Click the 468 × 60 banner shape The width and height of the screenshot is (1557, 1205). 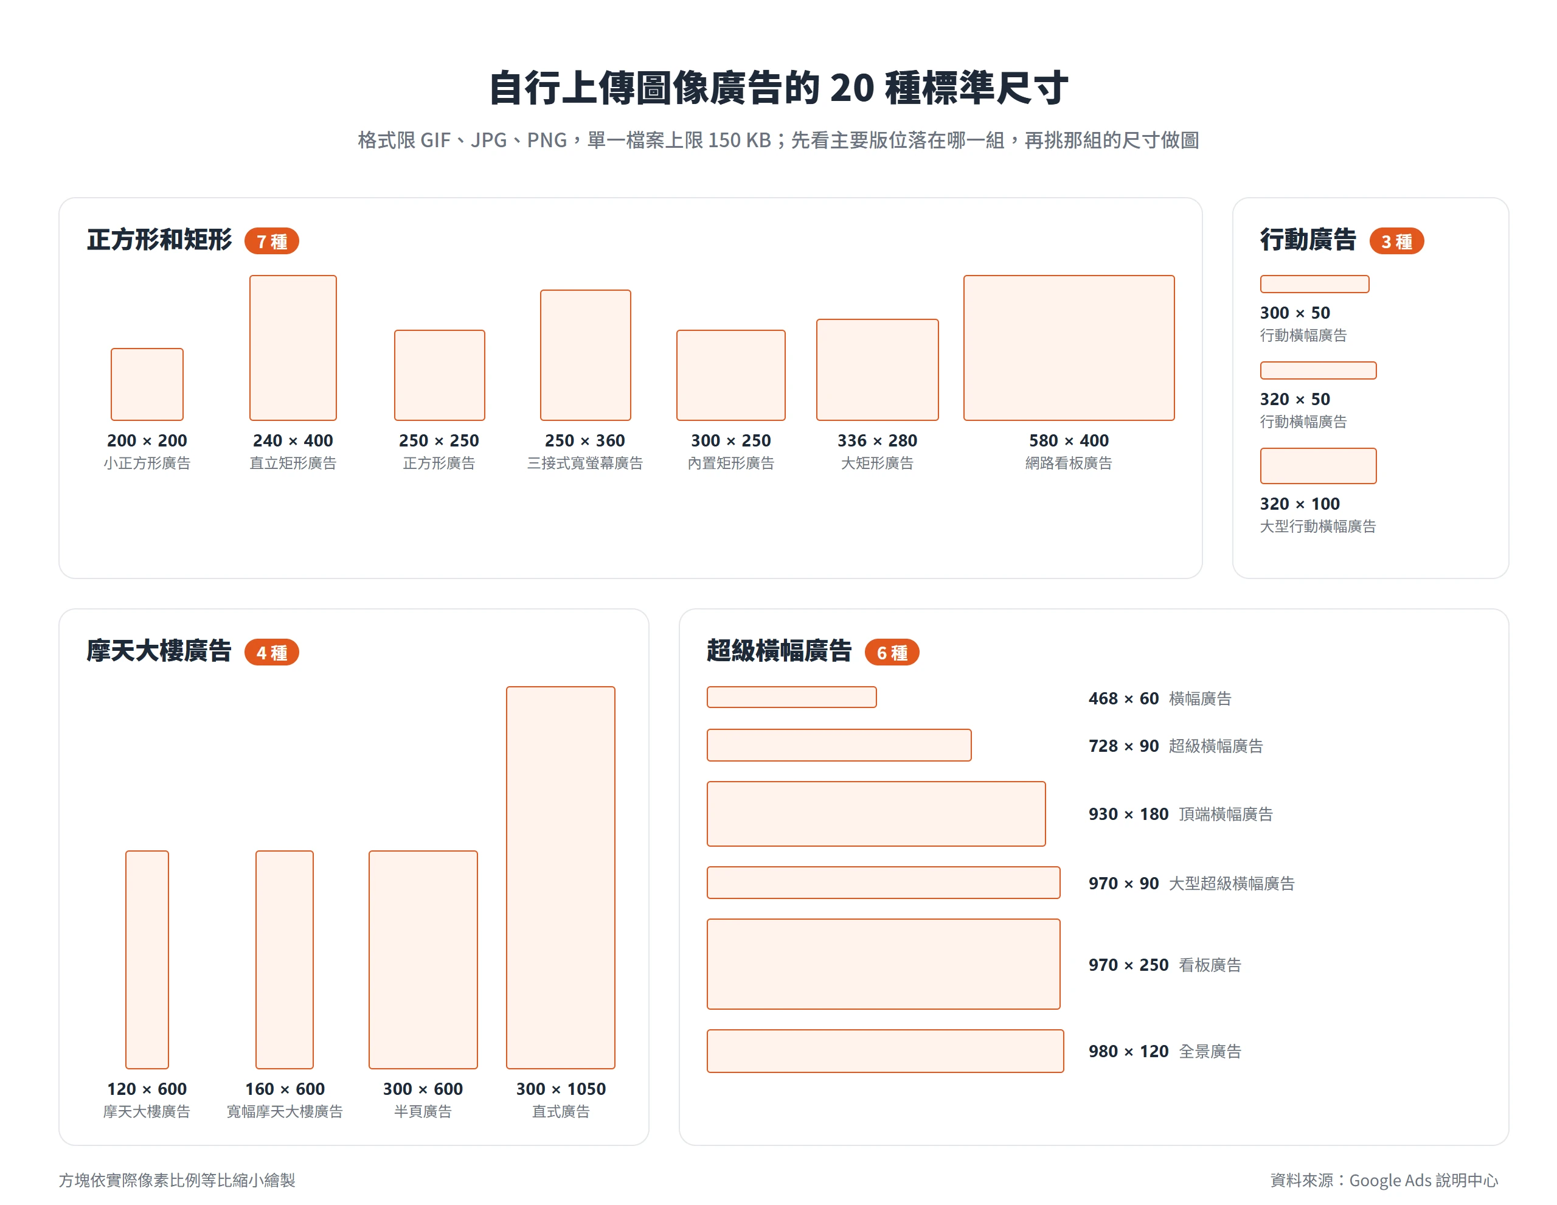(x=791, y=696)
